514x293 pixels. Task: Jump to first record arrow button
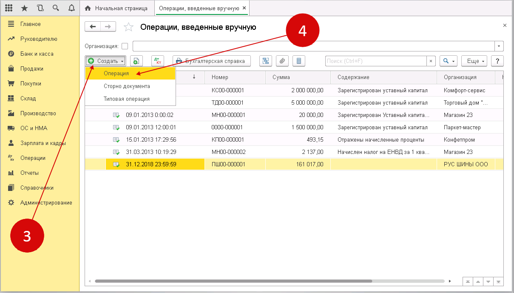tap(468, 282)
